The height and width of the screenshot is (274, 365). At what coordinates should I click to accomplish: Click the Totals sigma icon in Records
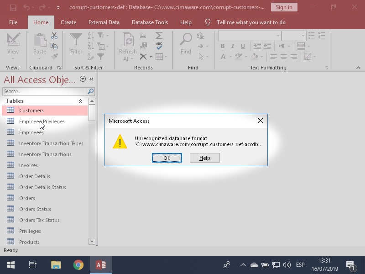point(159,36)
